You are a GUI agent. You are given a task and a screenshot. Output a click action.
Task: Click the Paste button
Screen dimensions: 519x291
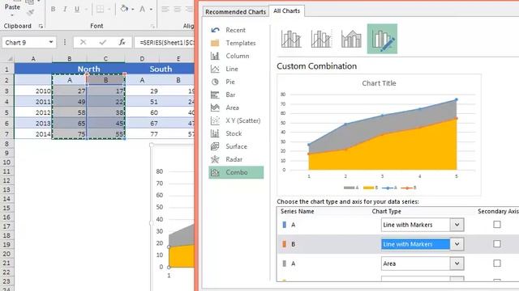point(12,6)
